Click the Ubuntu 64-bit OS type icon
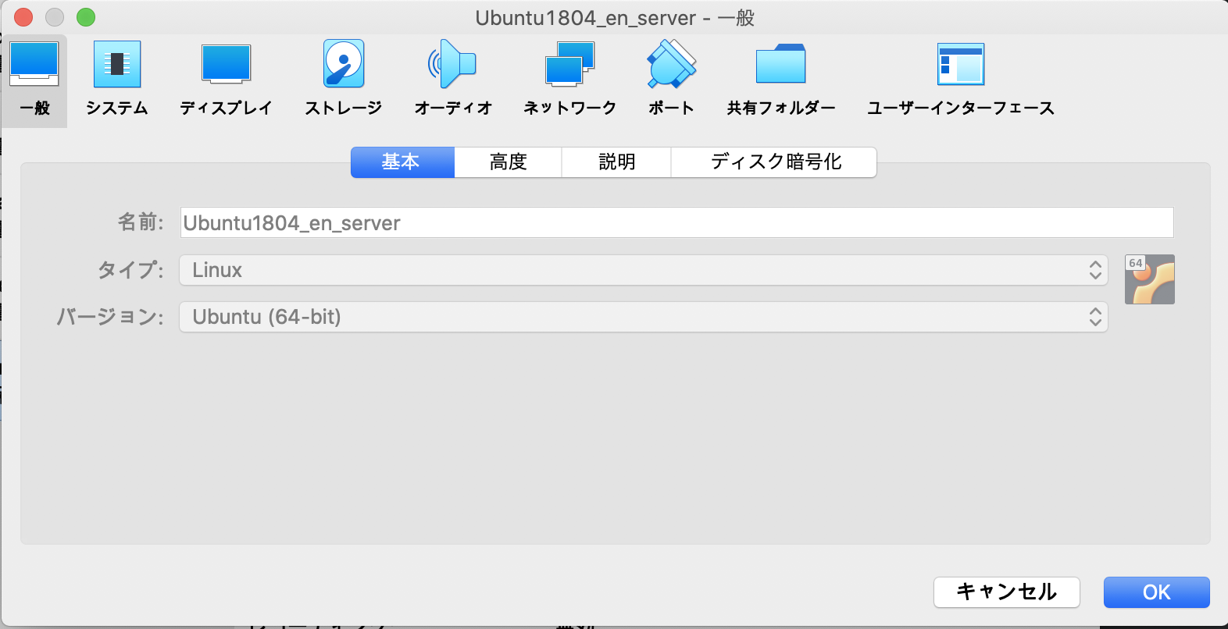This screenshot has height=629, width=1228. point(1150,279)
